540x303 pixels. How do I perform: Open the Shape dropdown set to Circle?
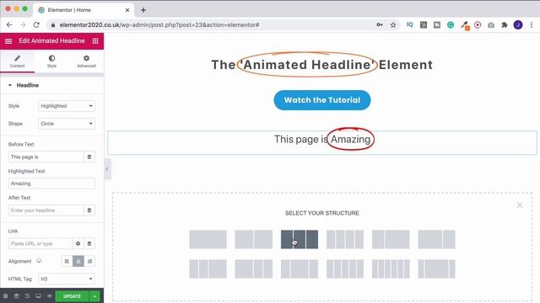pos(67,124)
